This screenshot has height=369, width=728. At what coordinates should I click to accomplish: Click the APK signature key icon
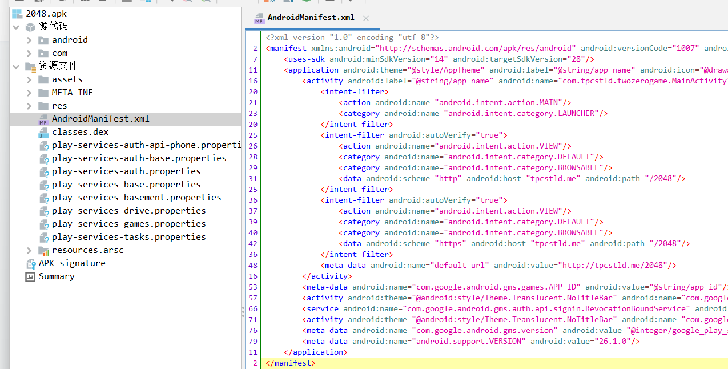pyautogui.click(x=31, y=264)
